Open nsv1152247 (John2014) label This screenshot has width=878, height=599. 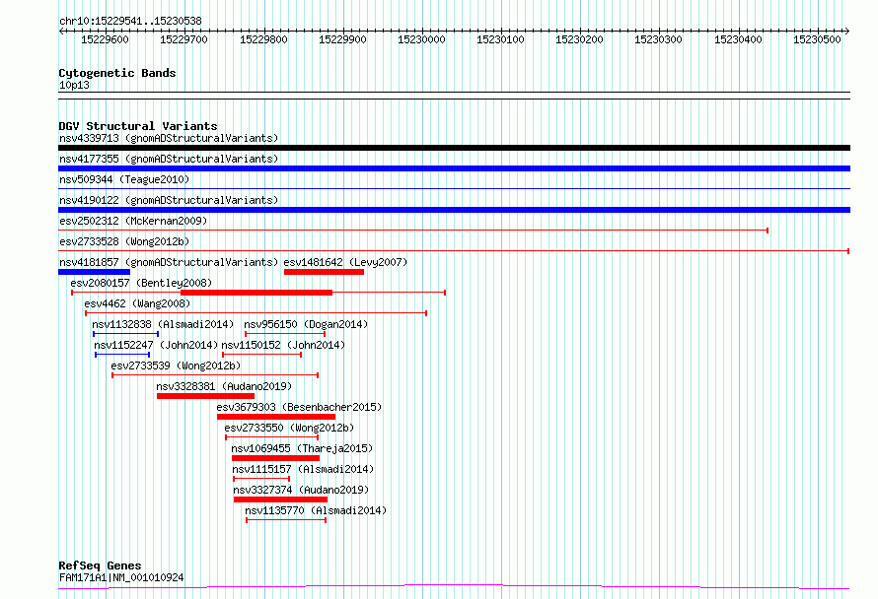click(156, 345)
